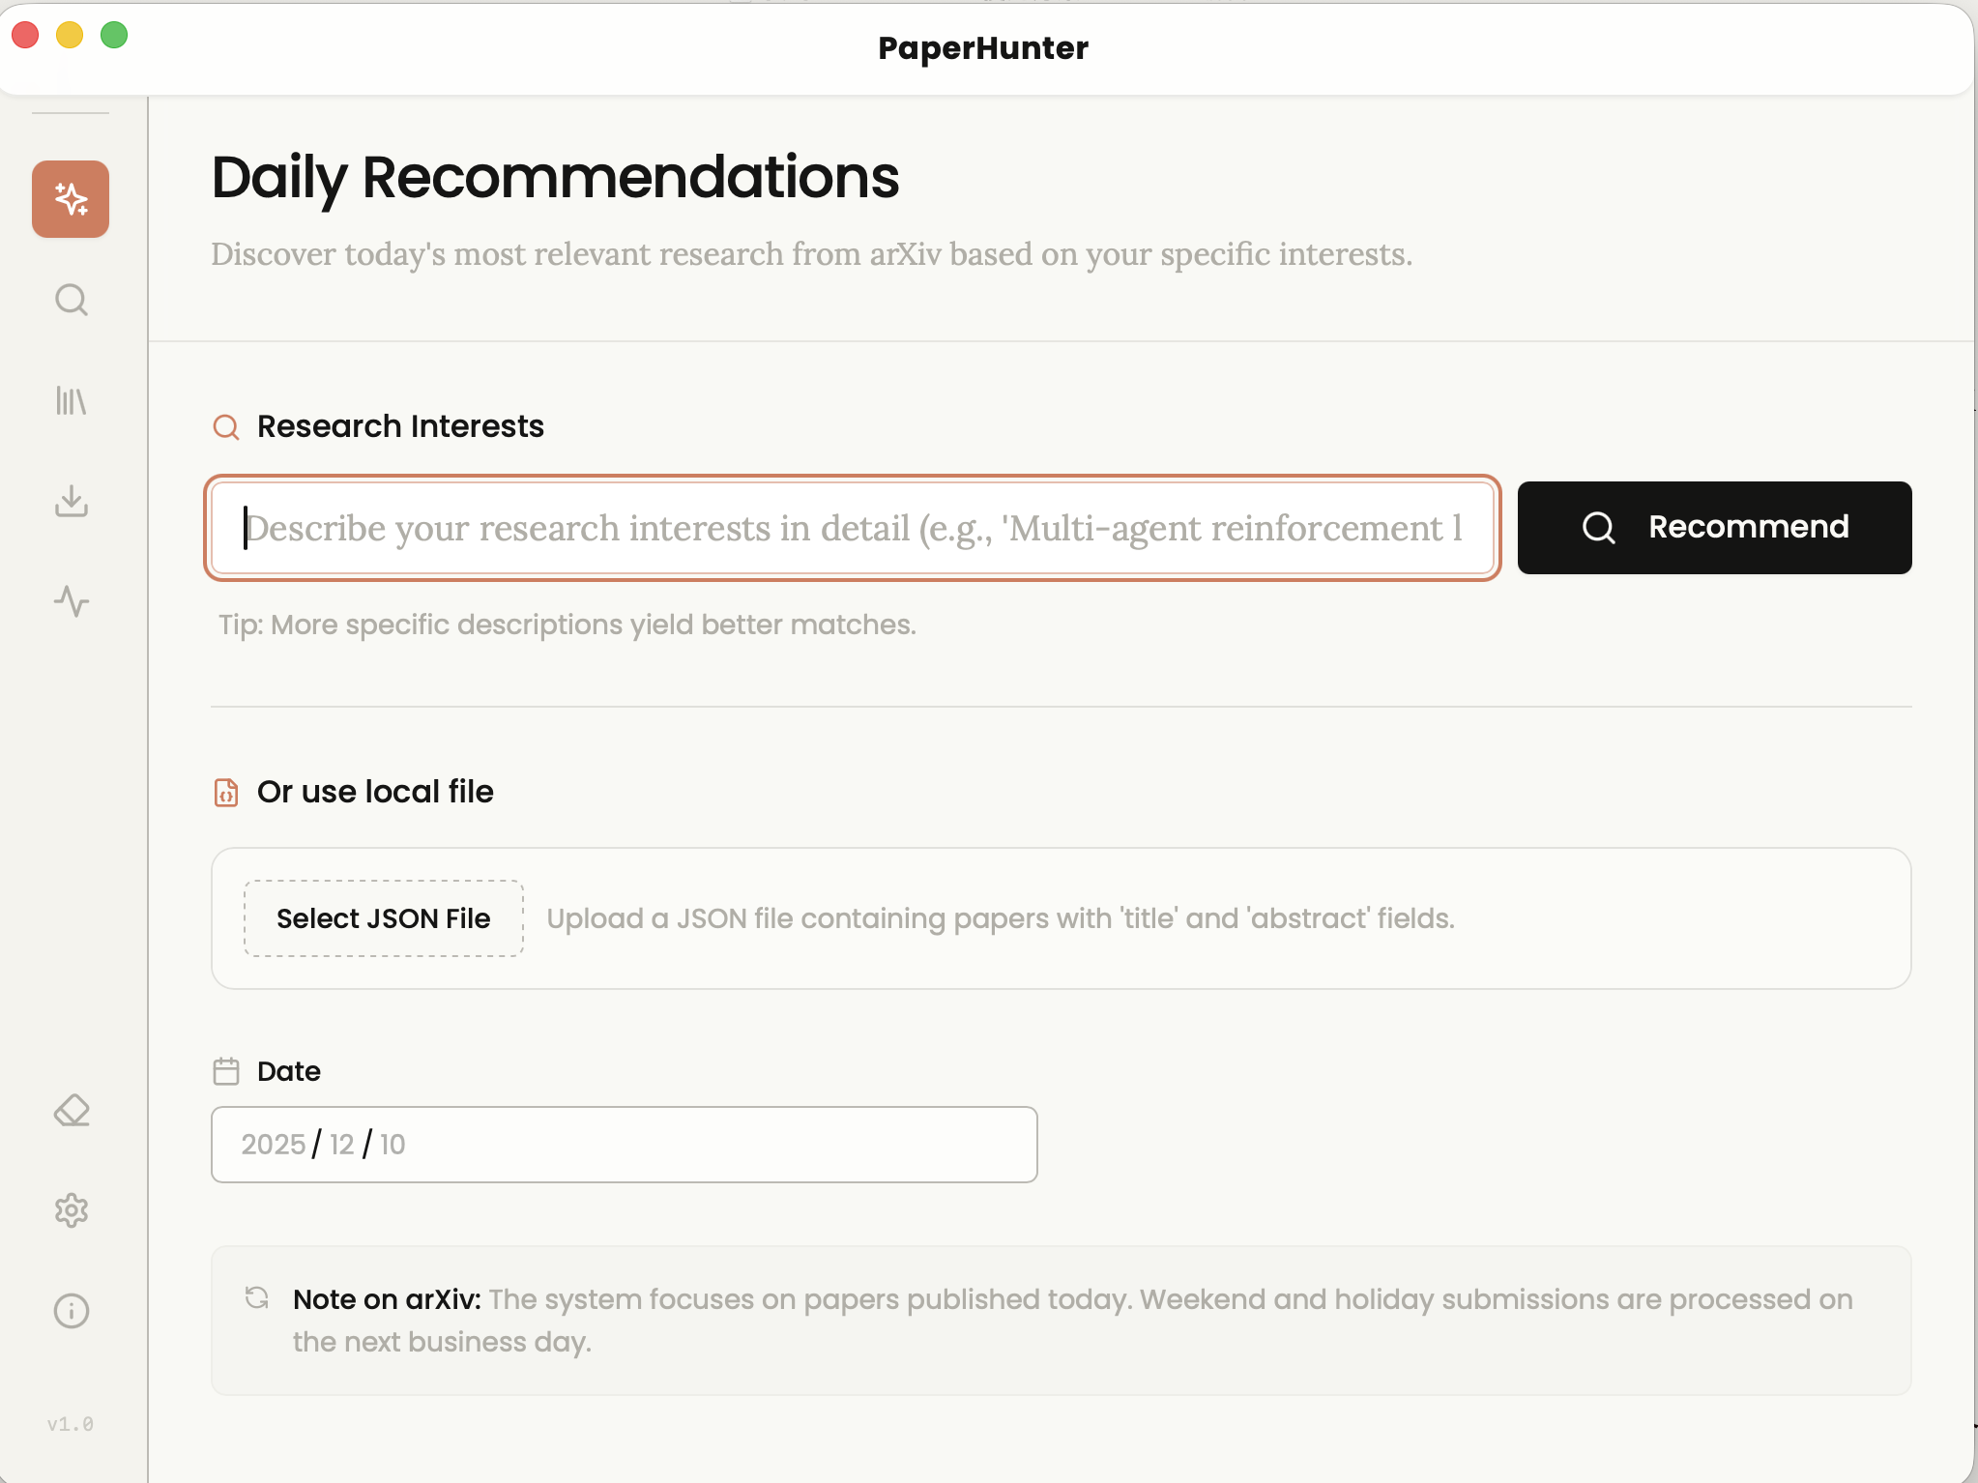Image resolution: width=1978 pixels, height=1483 pixels.
Task: Open the info about icon
Action: coord(71,1311)
